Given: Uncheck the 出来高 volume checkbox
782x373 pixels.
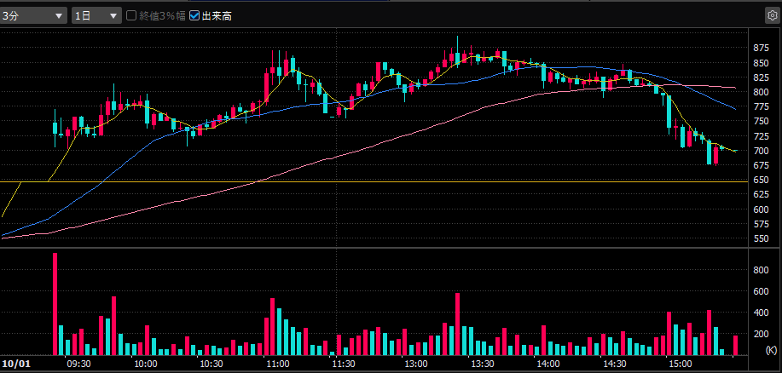Looking at the screenshot, I should [x=194, y=15].
